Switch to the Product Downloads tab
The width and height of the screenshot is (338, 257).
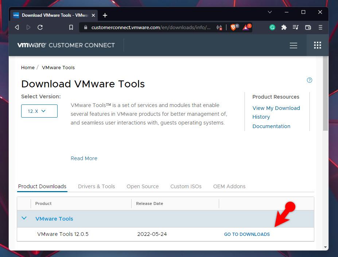[x=42, y=186]
